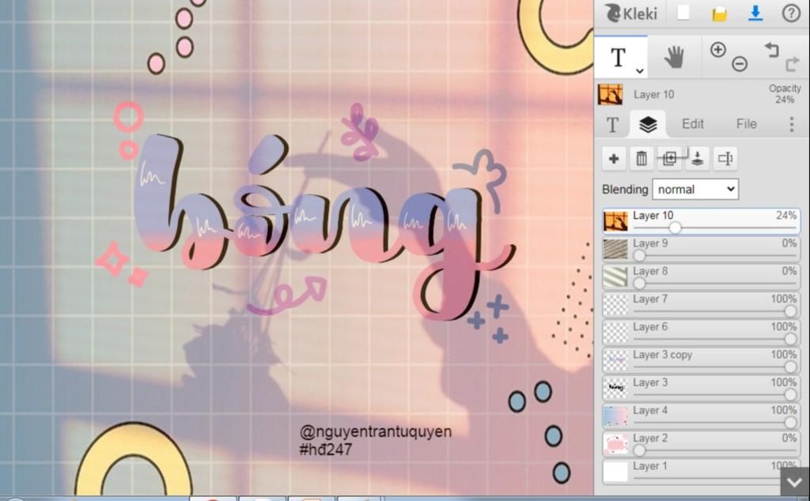Click the Layer 10 preview at top
This screenshot has height=501, width=810.
coord(610,94)
